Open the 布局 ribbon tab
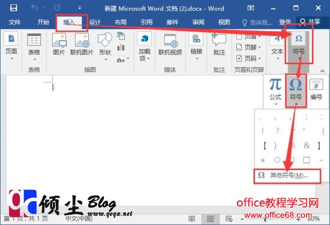Viewport: 330px width, 225px height. pyautogui.click(x=121, y=22)
